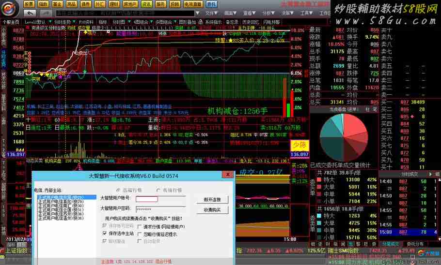Toggle the 保存选中主站 checkbox
The image size is (441, 265).
(x=105, y=233)
